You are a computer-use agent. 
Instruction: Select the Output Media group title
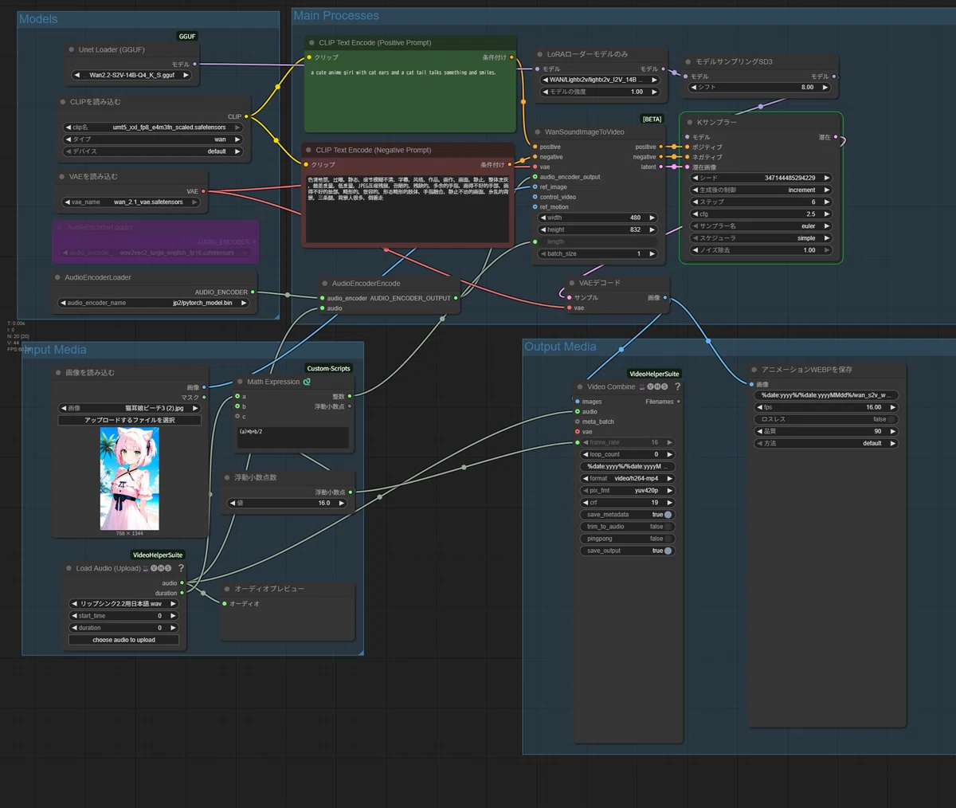[560, 347]
